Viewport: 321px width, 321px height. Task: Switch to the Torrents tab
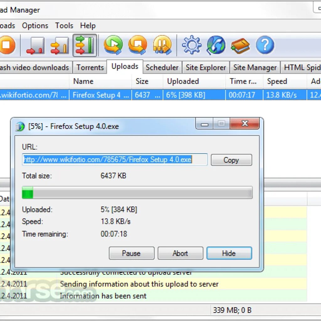[90, 67]
